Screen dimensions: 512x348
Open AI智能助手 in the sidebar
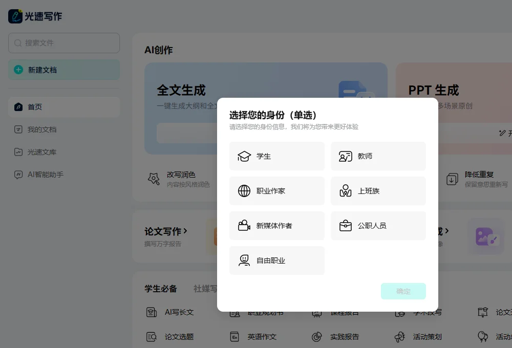coord(64,175)
